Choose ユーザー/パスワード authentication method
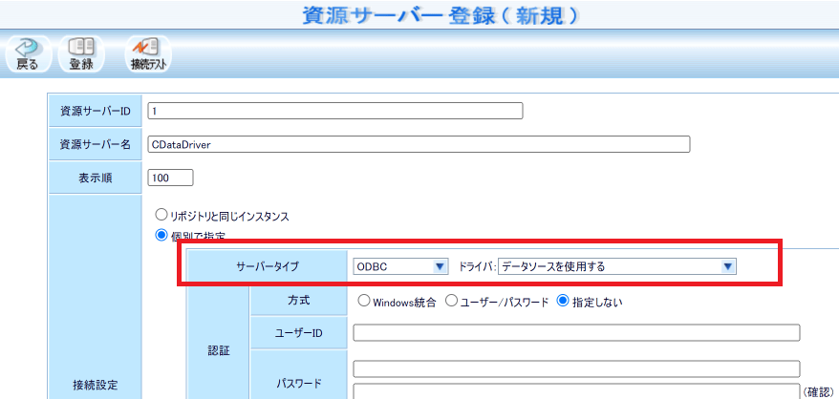This screenshot has width=839, height=399. [x=451, y=301]
